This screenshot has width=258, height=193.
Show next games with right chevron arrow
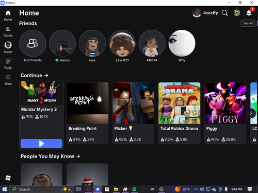coord(251,113)
